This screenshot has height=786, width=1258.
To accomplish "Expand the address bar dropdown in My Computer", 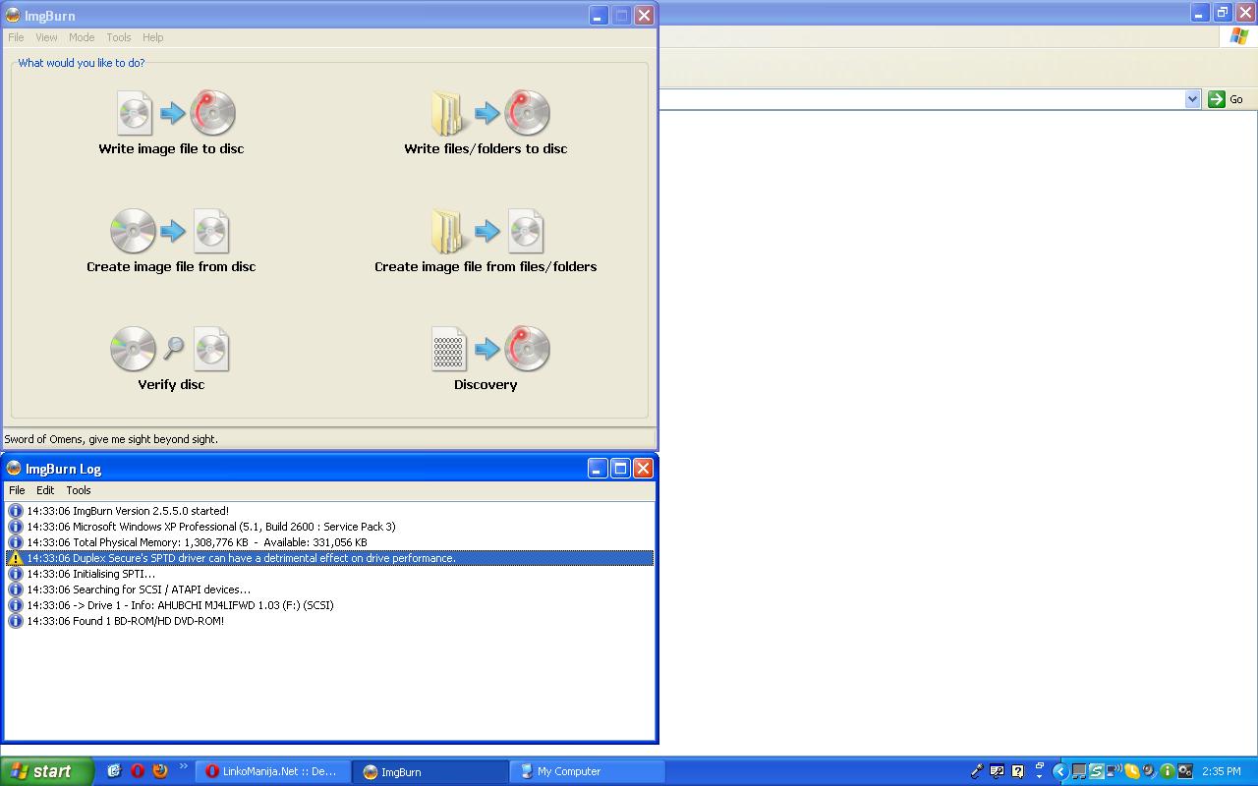I will [x=1192, y=99].
